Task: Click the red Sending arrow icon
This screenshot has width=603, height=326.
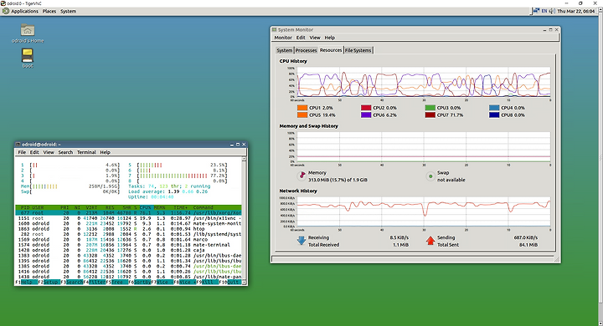Action: point(430,241)
